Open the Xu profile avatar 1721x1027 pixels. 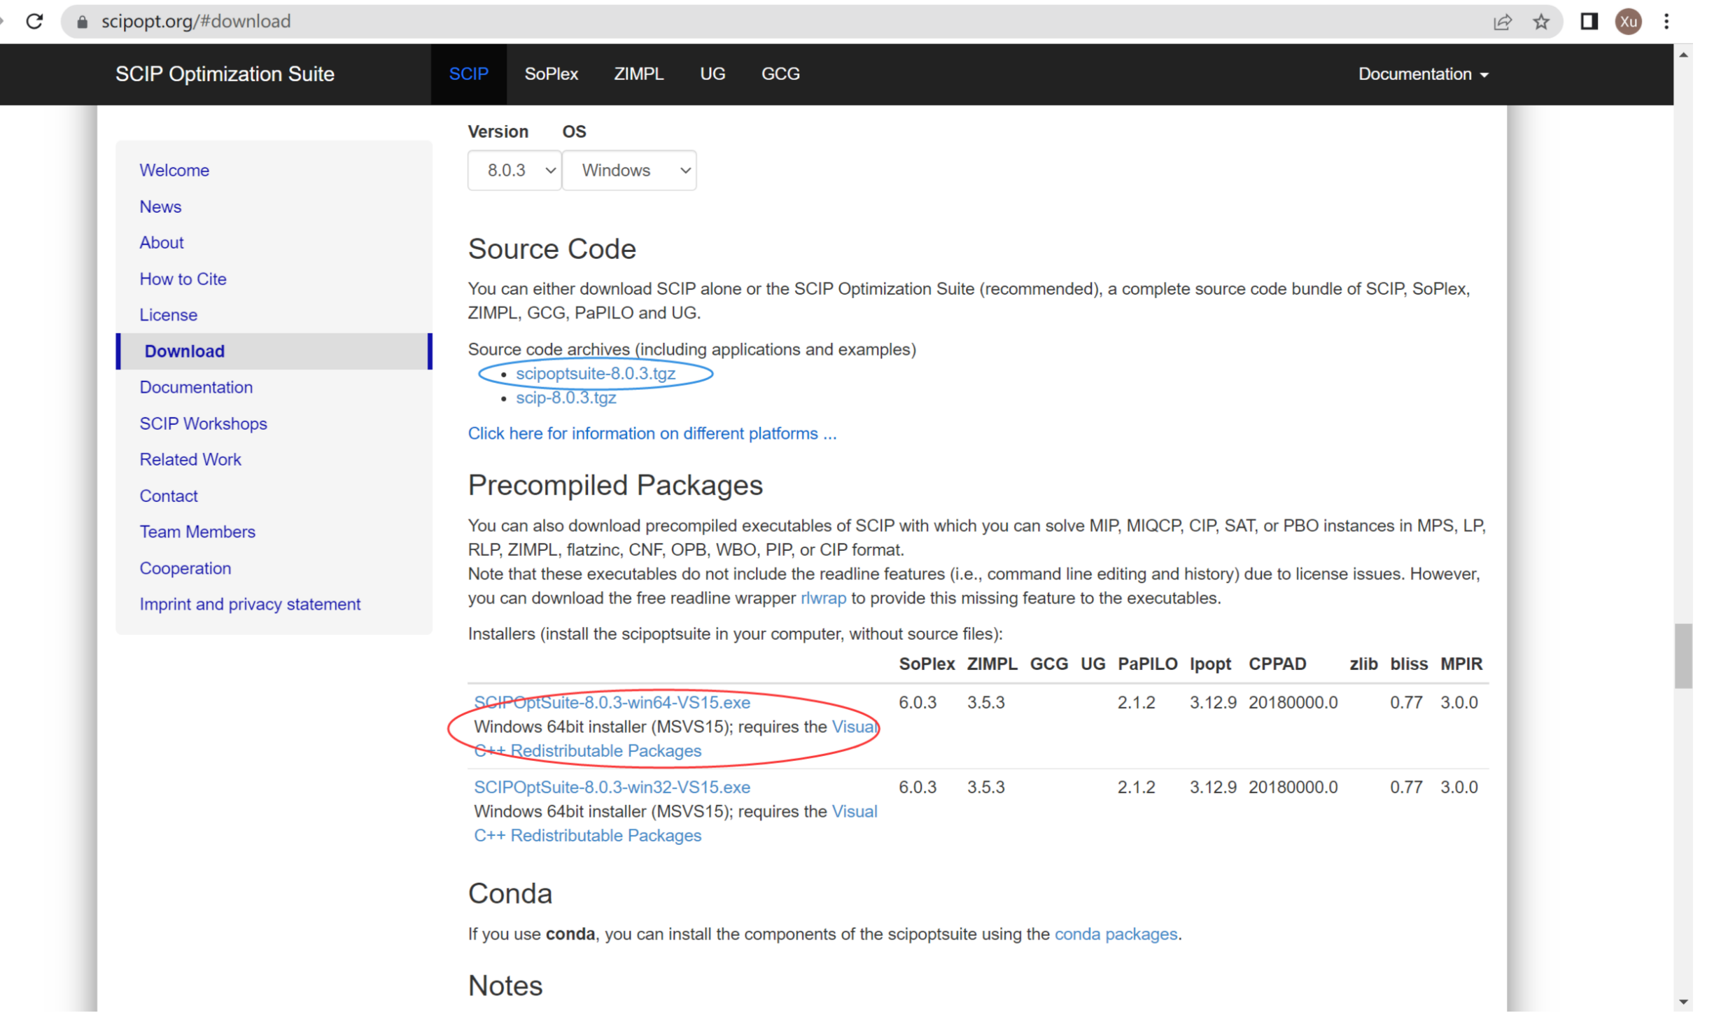pos(1628,22)
